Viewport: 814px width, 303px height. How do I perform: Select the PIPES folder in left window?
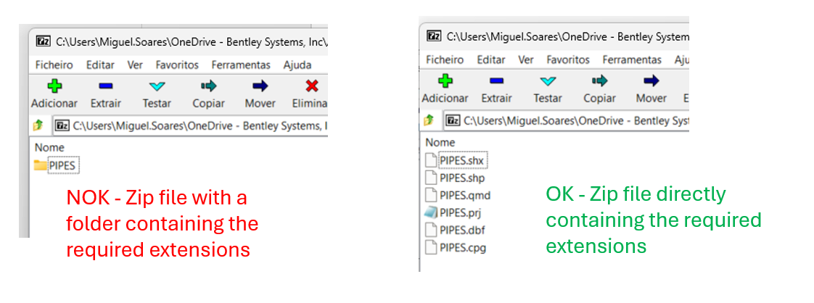tap(57, 165)
